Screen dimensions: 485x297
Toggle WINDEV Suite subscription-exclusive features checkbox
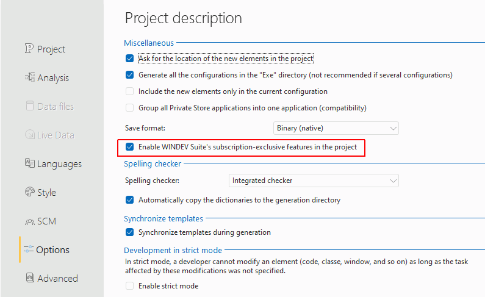click(x=129, y=147)
